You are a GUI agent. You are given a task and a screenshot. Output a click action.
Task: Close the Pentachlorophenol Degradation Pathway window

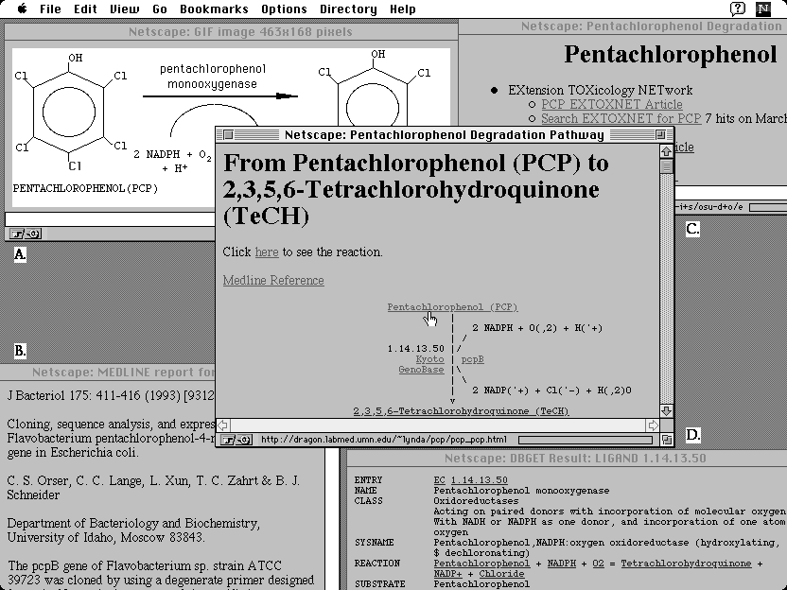point(228,134)
